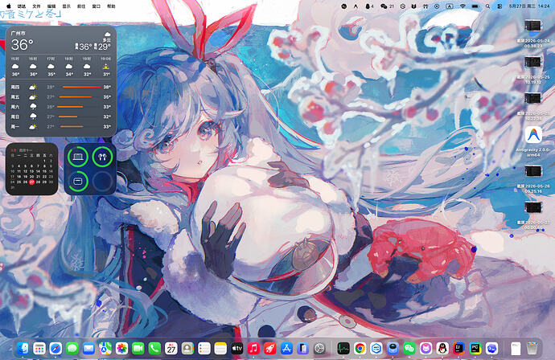The height and width of the screenshot is (360, 555).
Task: Open Launchpad in the Dock
Action: tap(39, 349)
